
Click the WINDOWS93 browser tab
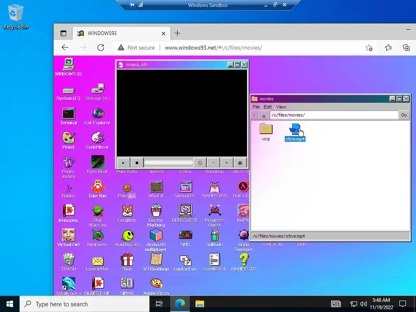tap(121, 33)
